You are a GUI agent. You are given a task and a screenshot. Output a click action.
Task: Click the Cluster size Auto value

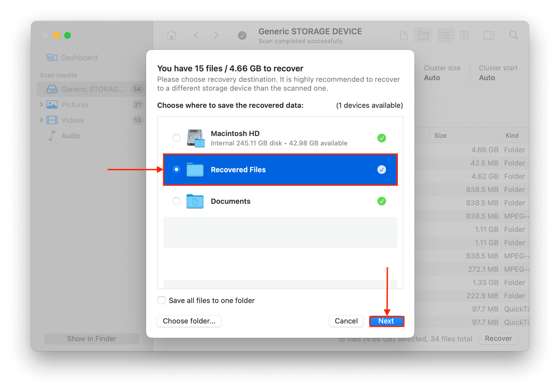[x=432, y=78]
